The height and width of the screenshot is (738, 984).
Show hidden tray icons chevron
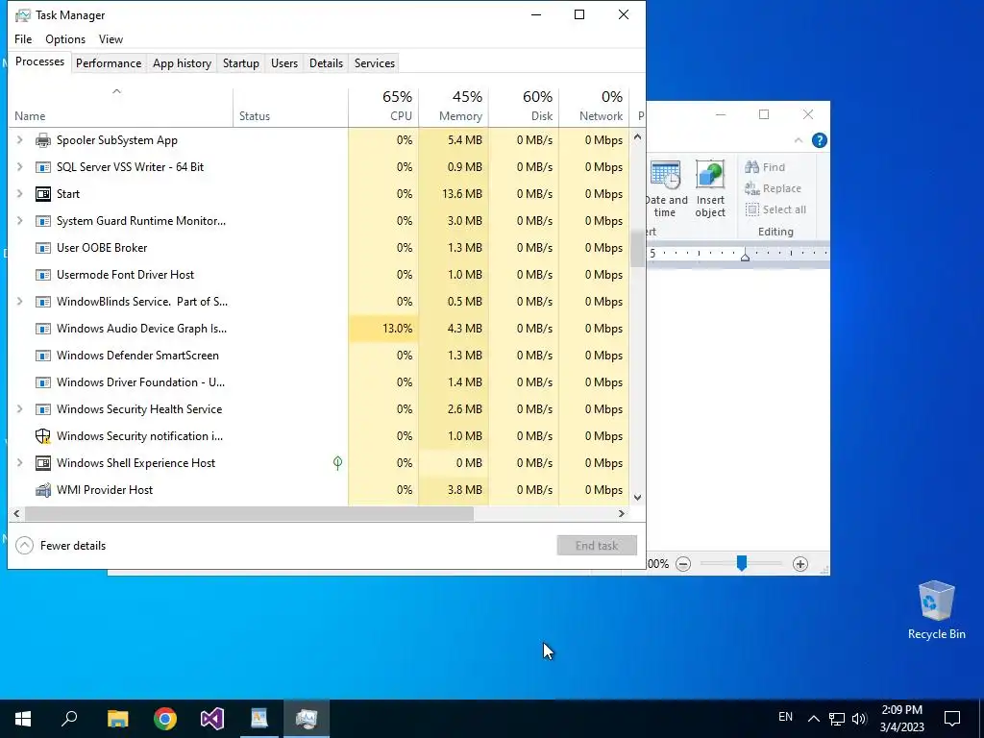coord(813,719)
